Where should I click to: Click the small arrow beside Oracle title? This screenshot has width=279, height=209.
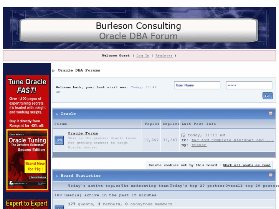click(x=57, y=114)
